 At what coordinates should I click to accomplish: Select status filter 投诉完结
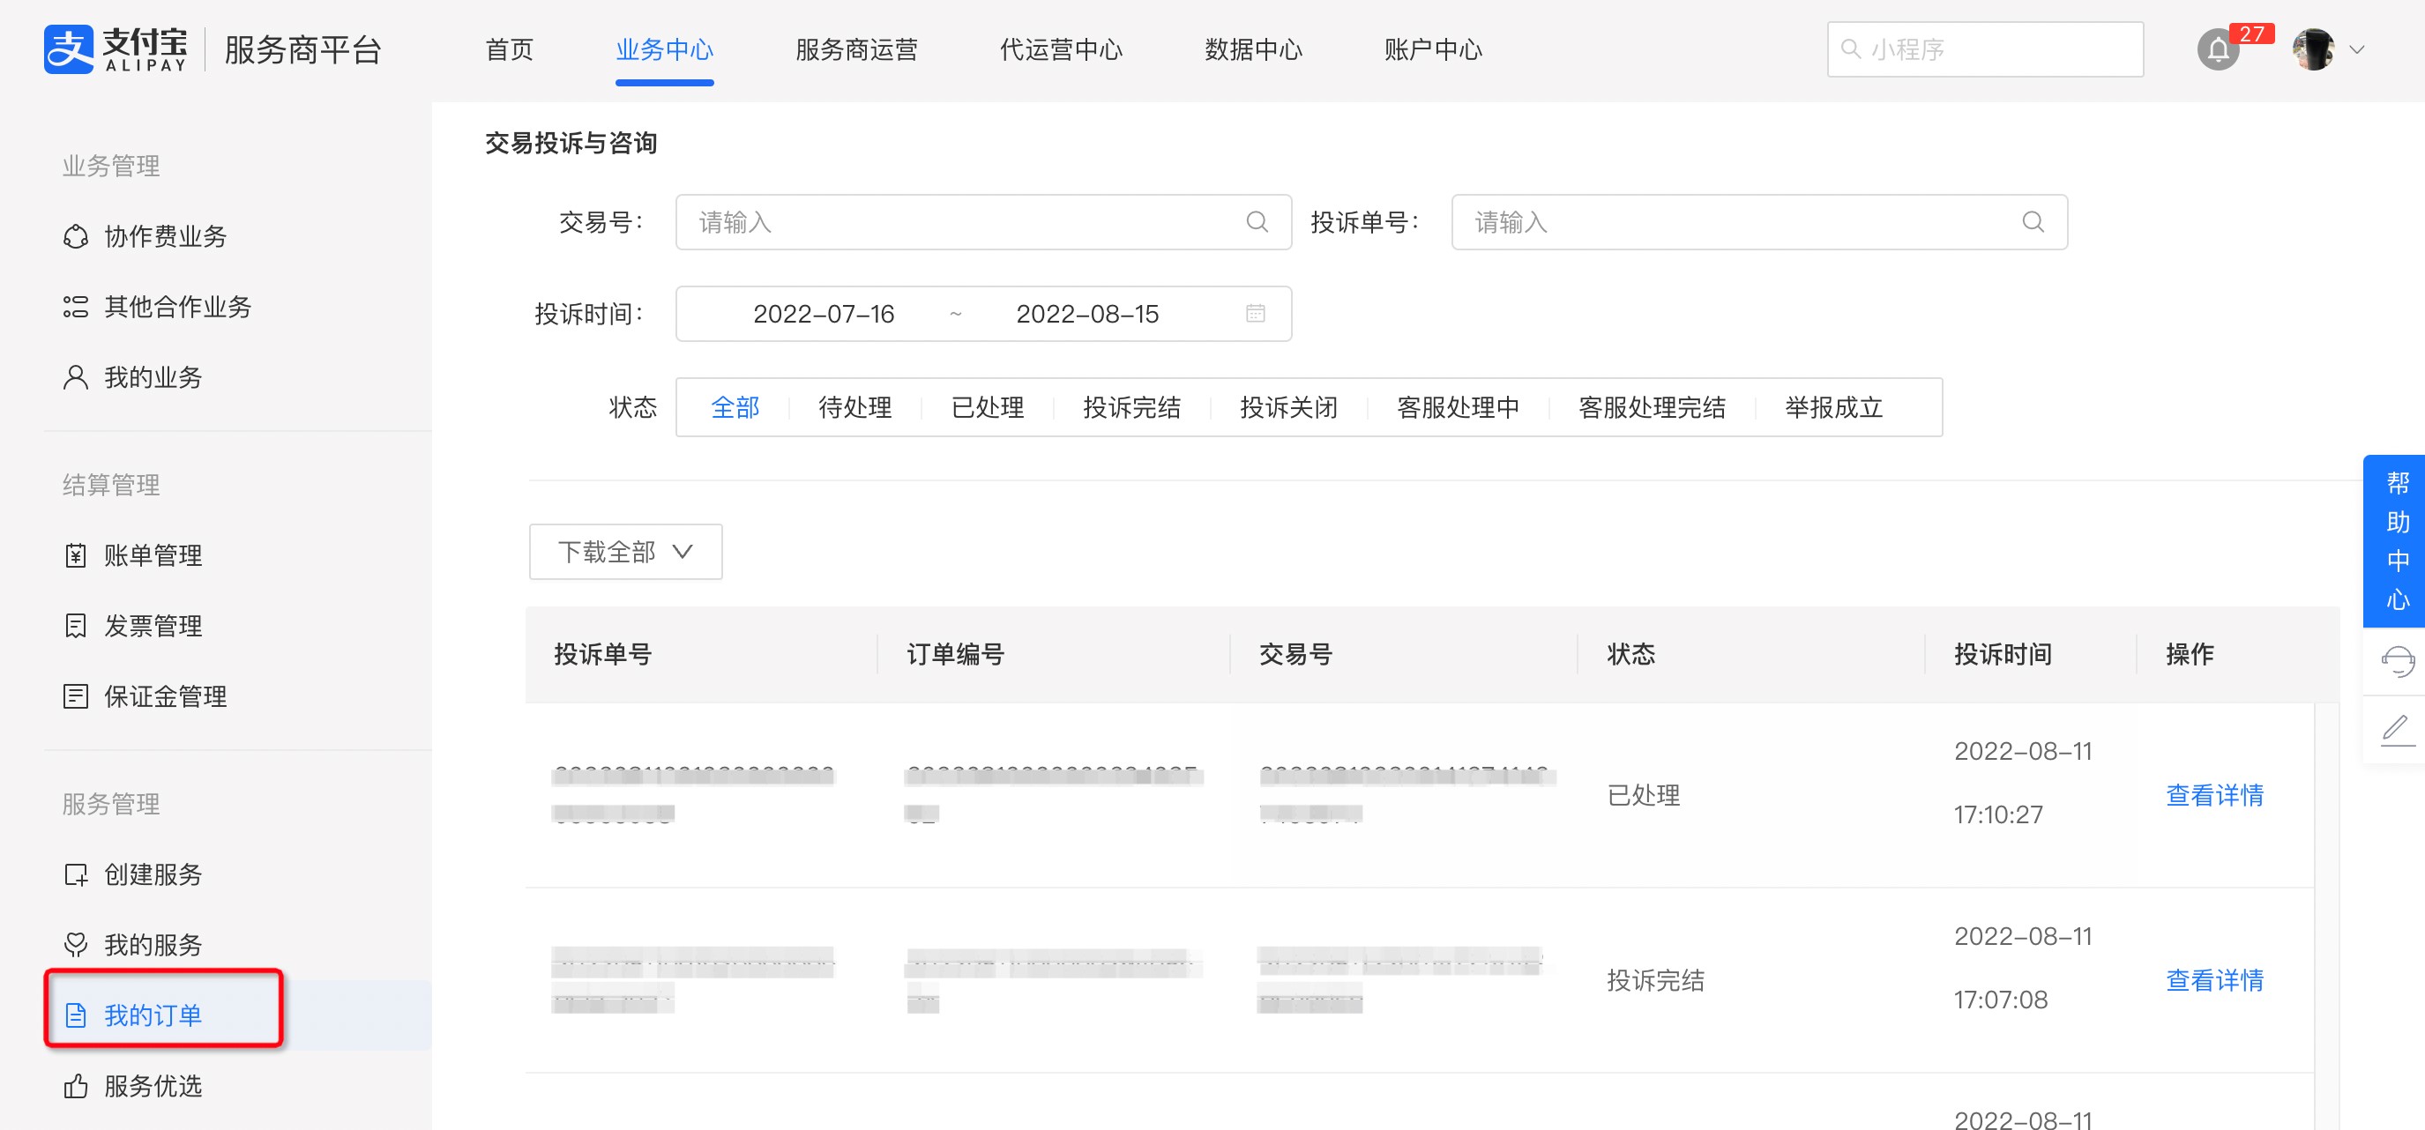(x=1131, y=407)
